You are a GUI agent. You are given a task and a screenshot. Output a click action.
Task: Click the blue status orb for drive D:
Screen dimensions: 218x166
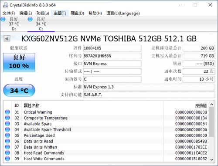[x=3, y=19]
